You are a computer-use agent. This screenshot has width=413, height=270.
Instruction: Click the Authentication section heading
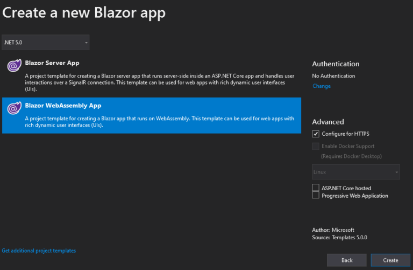(x=336, y=64)
